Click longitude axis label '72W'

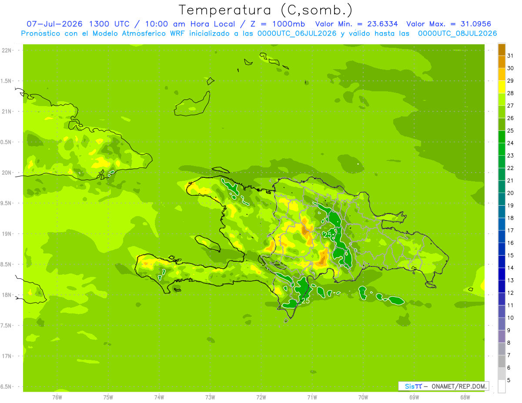point(261,397)
